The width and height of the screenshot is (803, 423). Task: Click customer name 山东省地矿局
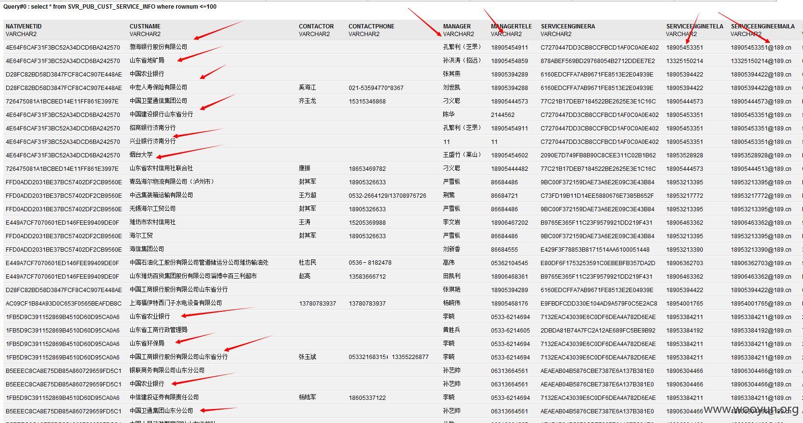pos(147,60)
